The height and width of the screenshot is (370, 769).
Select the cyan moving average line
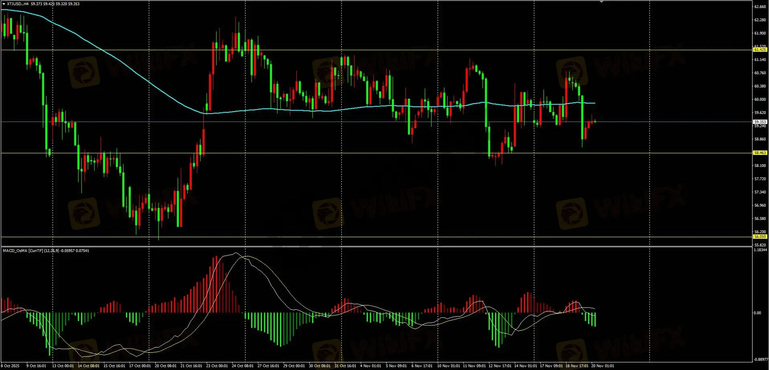120,60
